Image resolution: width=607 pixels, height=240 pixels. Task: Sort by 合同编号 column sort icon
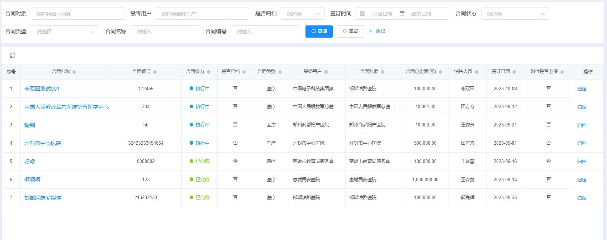[x=155, y=72]
